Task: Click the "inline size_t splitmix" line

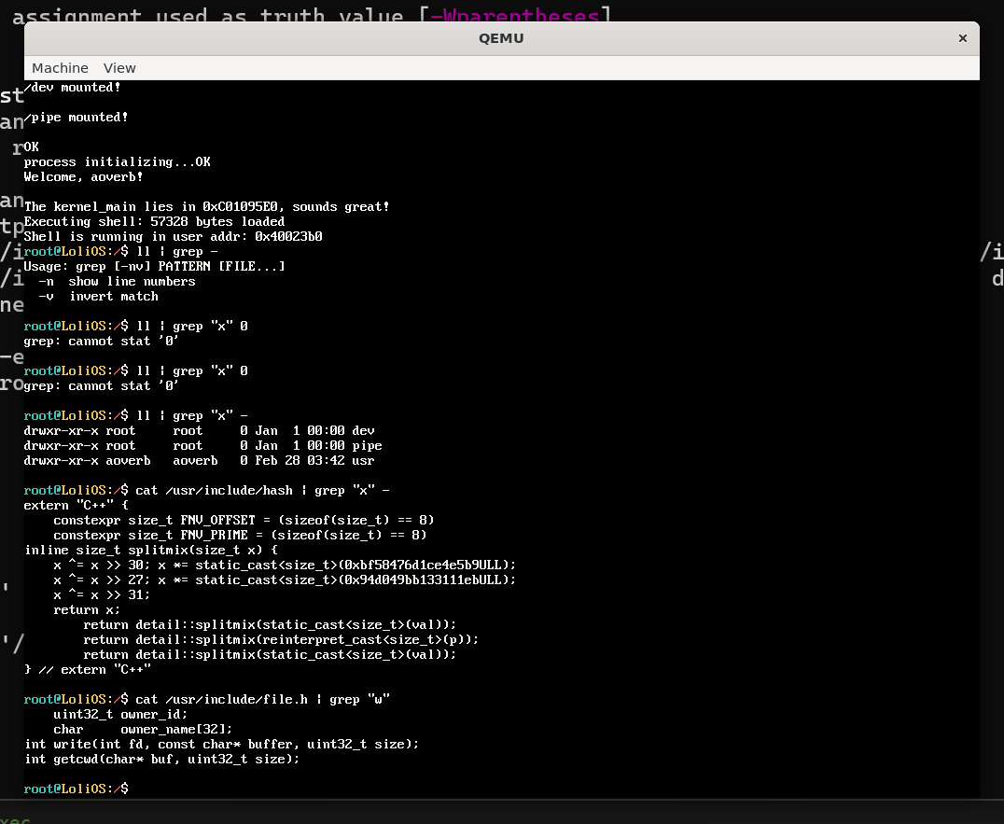Action: click(x=150, y=550)
